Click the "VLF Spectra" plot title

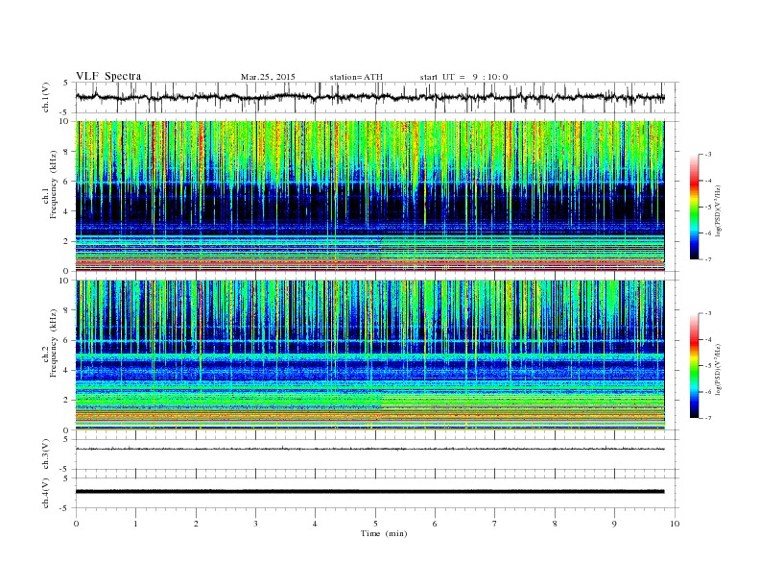(x=108, y=76)
